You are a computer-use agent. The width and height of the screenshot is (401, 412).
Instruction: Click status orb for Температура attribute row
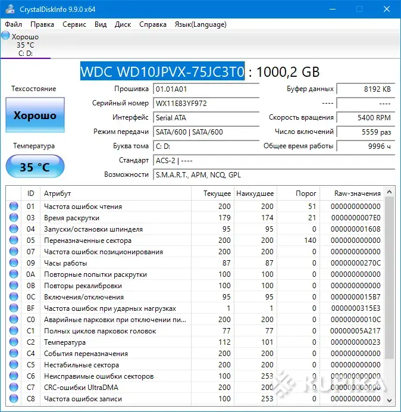14,342
